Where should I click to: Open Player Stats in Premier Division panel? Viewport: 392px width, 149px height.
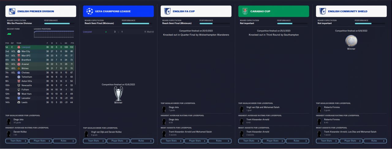coord(41,141)
